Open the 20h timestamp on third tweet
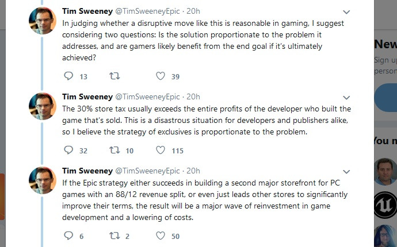The width and height of the screenshot is (397, 247). [x=194, y=171]
